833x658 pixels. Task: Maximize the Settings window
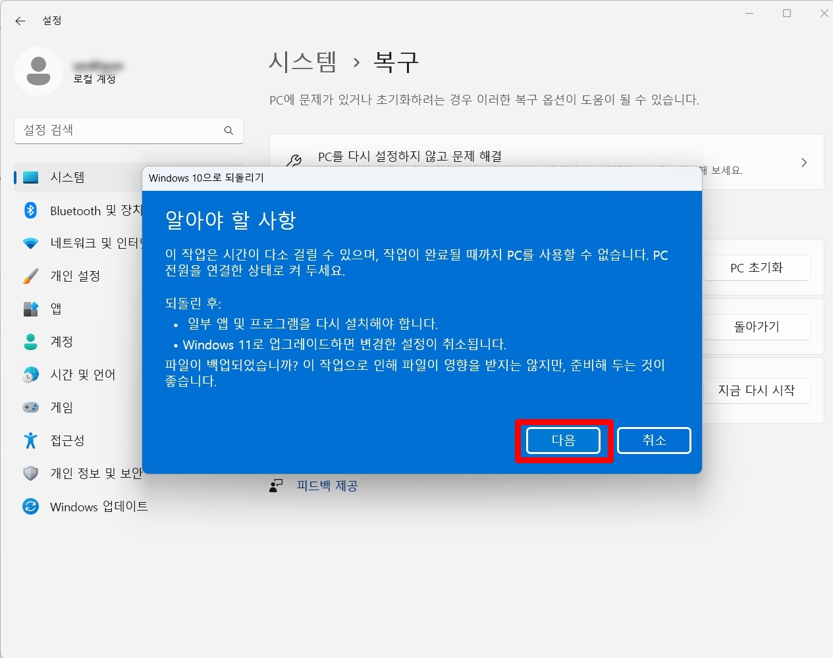[x=786, y=13]
